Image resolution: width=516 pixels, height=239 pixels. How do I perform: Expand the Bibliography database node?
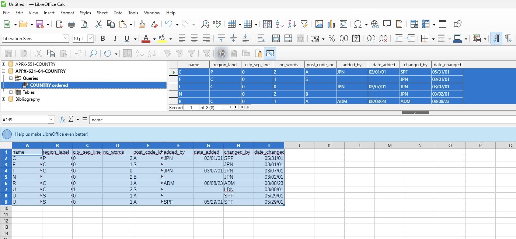4,99
